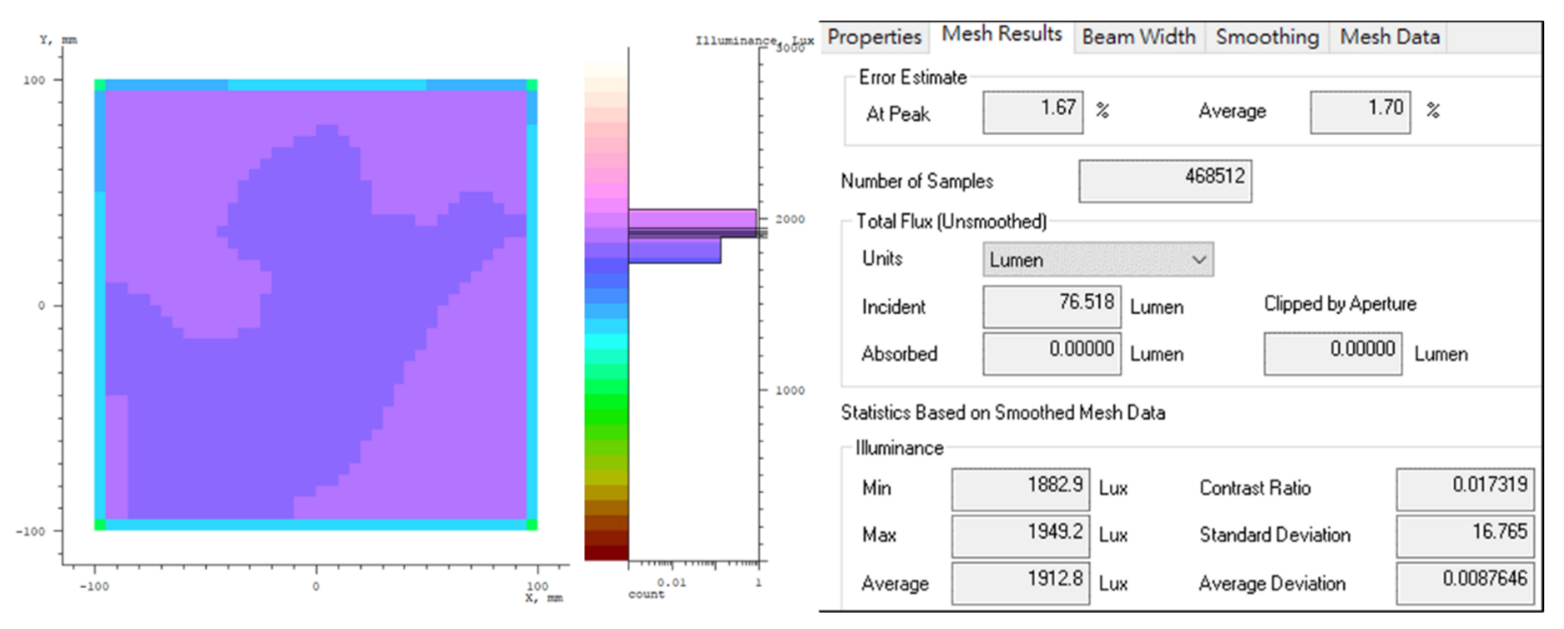Image resolution: width=1564 pixels, height=629 pixels.
Task: Click the 'Clipped by Aperture' label
Action: 1340,304
